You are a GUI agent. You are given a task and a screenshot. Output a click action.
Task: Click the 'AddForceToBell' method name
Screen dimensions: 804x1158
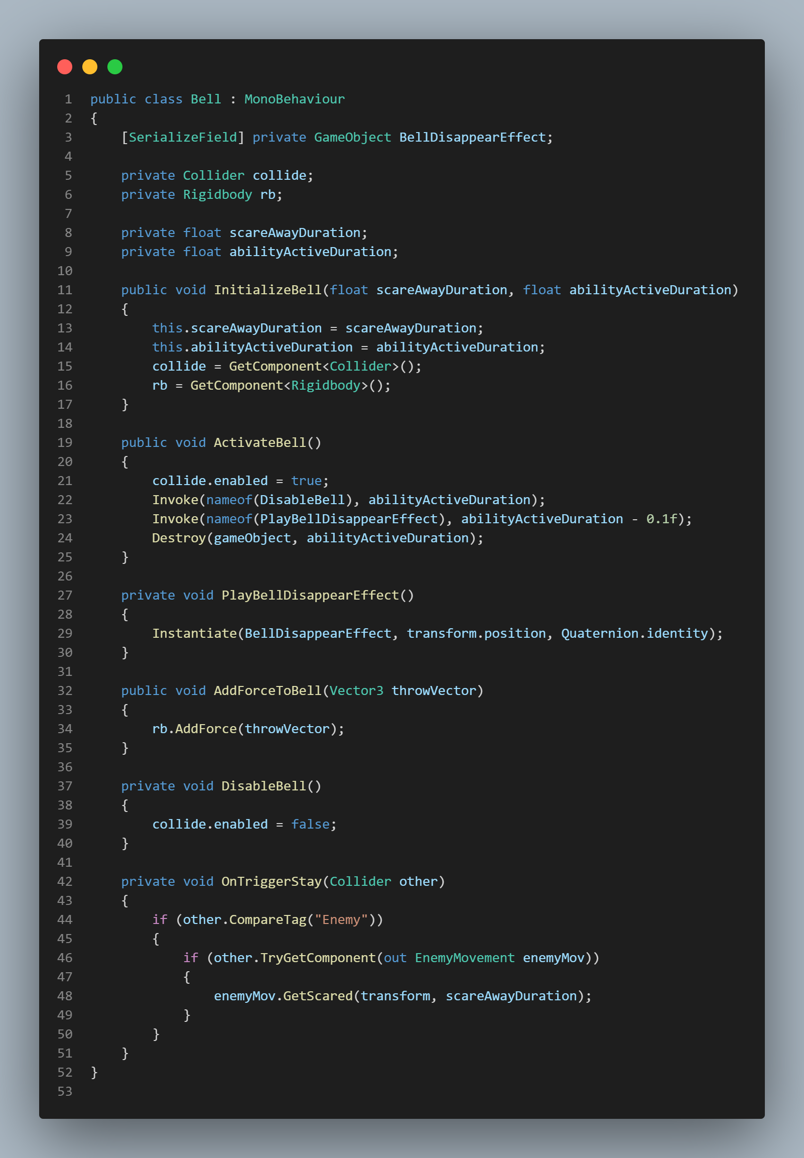coord(267,691)
